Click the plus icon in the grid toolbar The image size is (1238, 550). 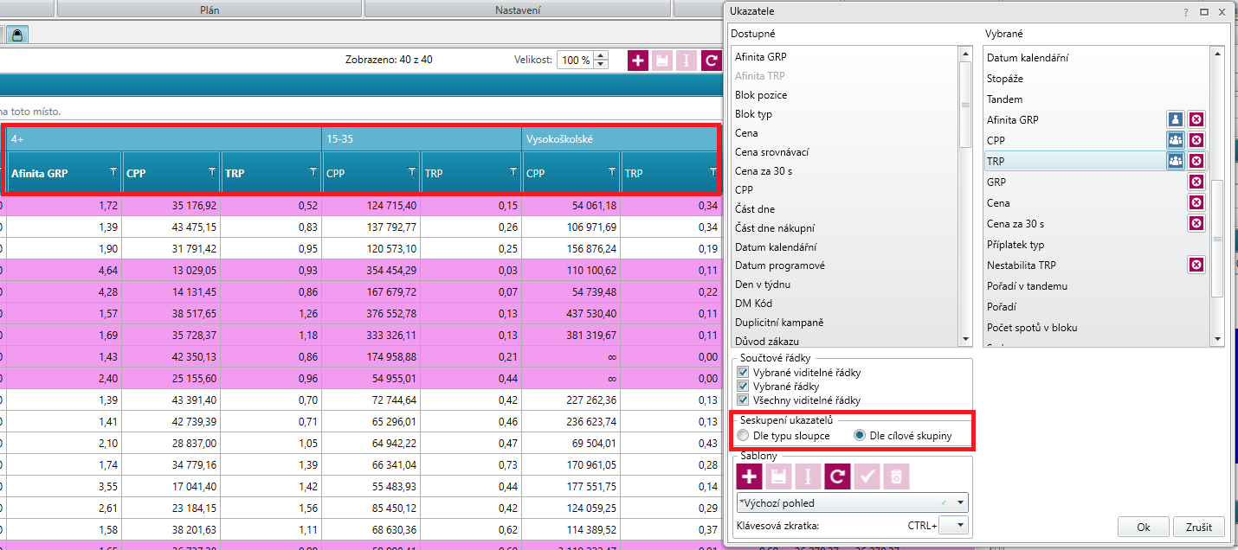(638, 61)
